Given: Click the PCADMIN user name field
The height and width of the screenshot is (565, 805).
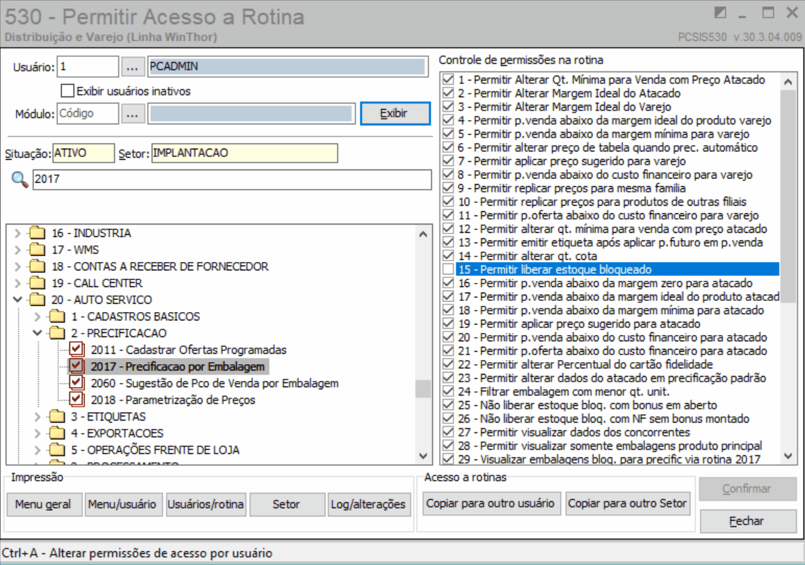Looking at the screenshot, I should [x=288, y=67].
